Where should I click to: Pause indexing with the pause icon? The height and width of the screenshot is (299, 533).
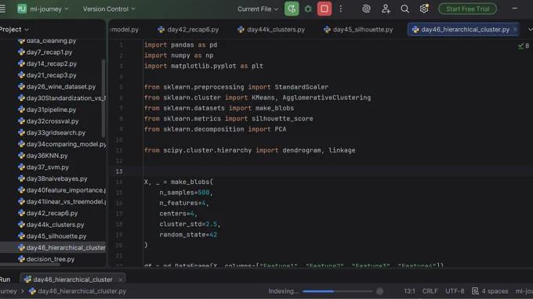click(379, 291)
